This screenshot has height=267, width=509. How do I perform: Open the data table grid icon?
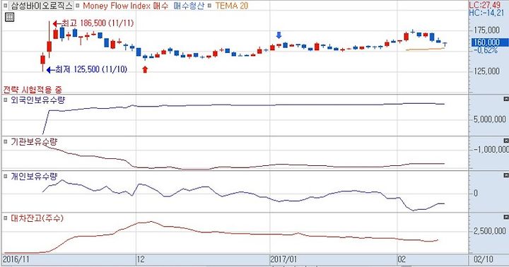click(9, 17)
